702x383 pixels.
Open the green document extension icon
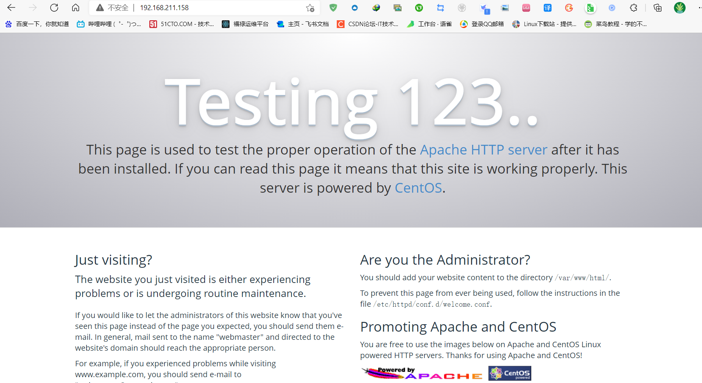point(591,7)
